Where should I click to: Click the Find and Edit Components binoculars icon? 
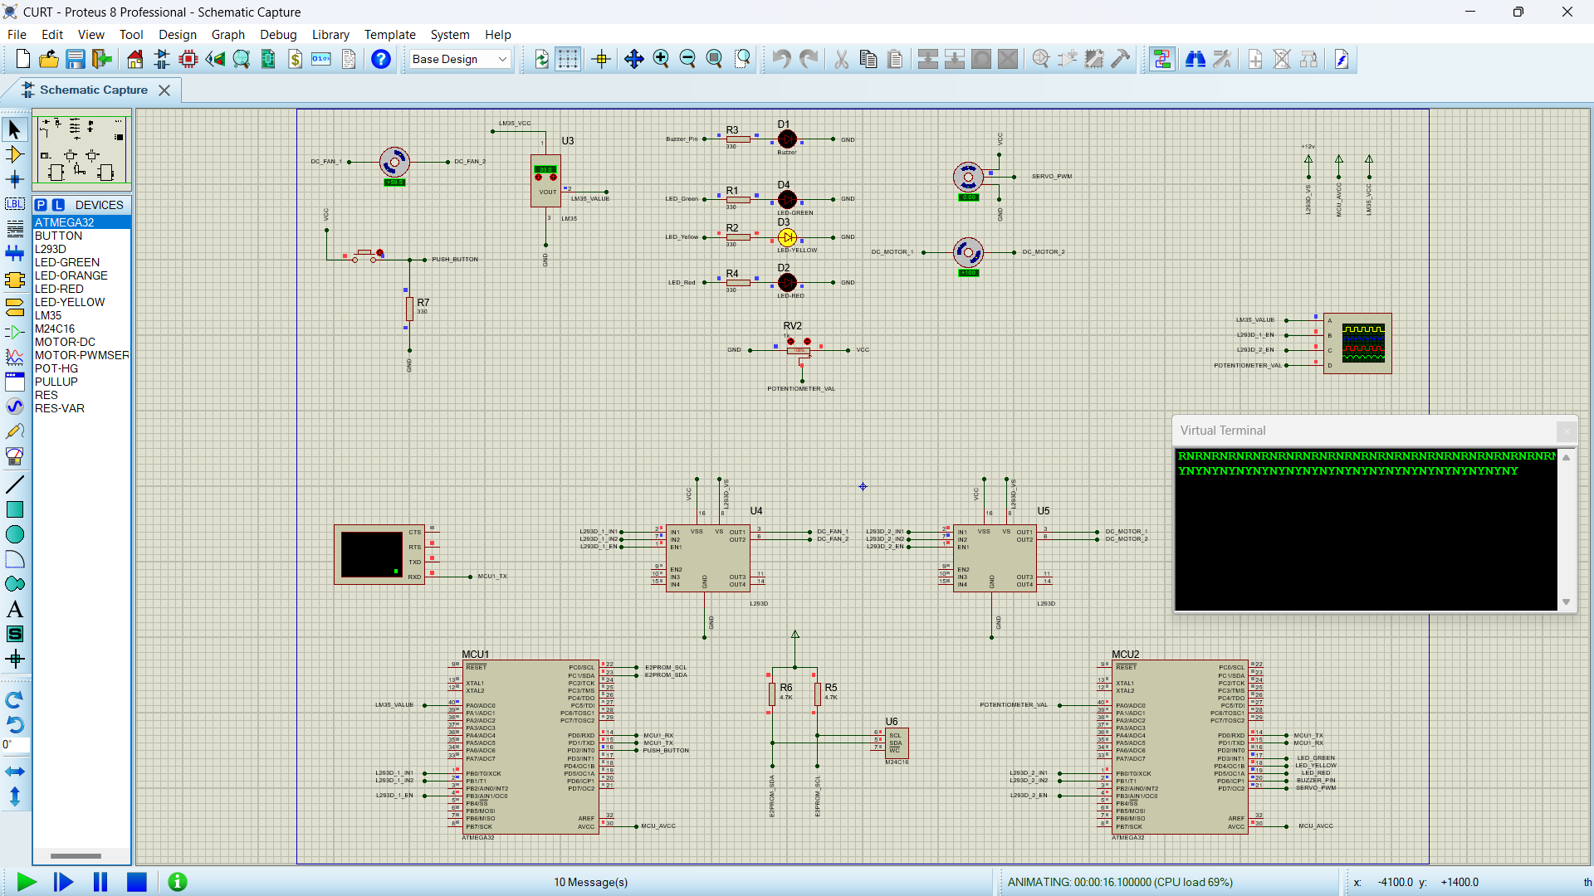[x=1195, y=59]
